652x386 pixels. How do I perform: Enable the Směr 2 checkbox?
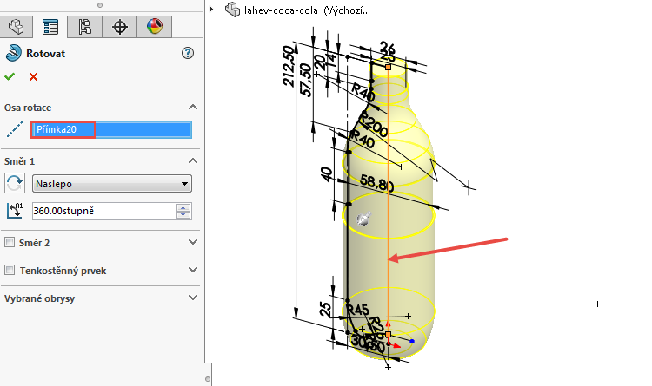click(x=10, y=242)
